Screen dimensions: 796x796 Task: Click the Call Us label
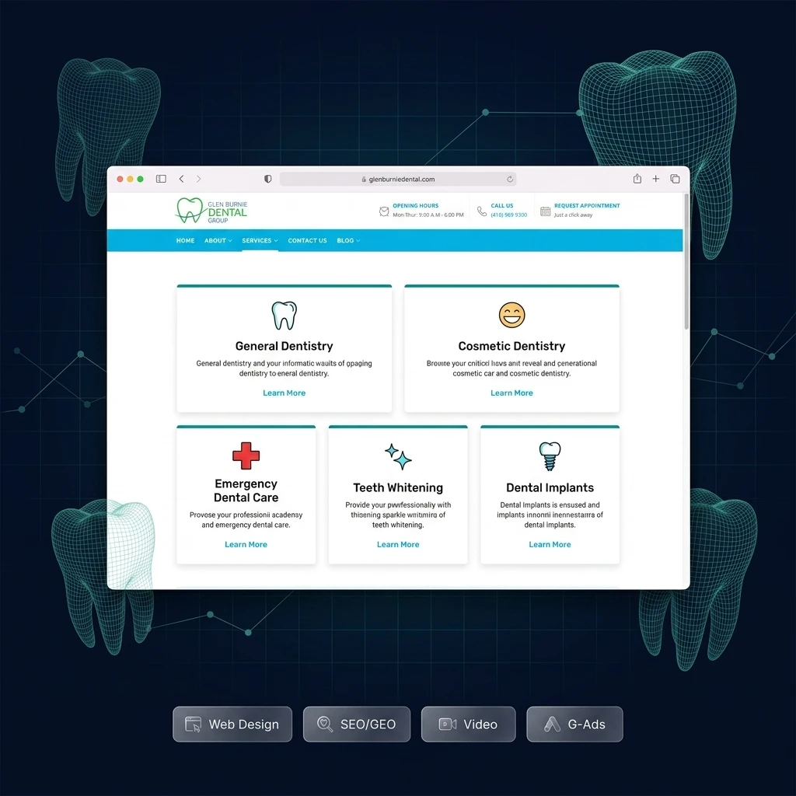[x=502, y=205]
